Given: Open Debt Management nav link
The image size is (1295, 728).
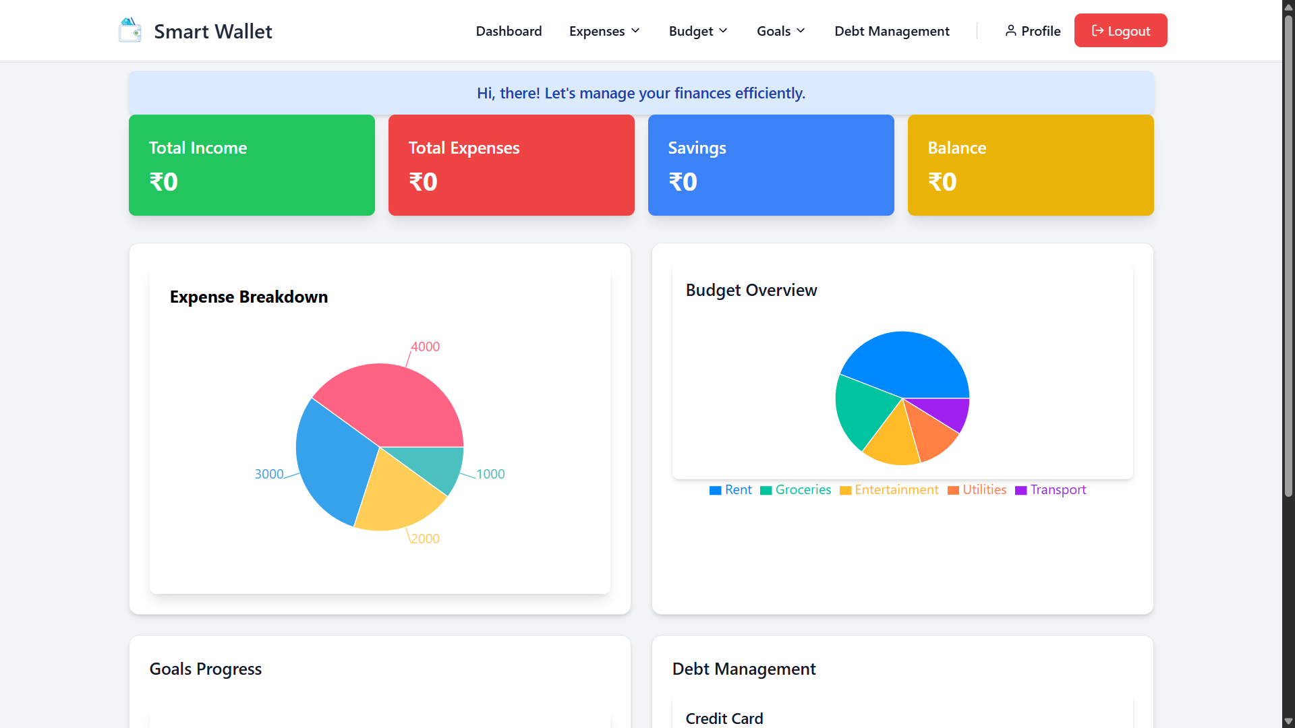Looking at the screenshot, I should point(892,31).
